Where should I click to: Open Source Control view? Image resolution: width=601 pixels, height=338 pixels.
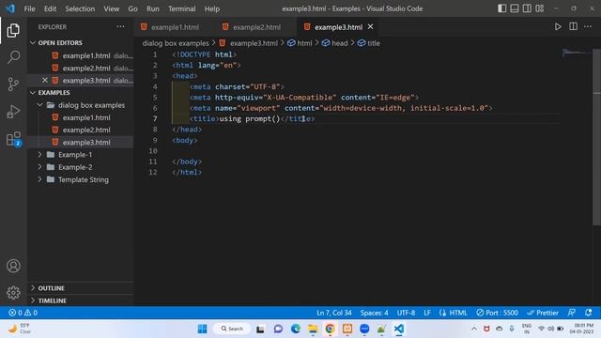coord(13,84)
